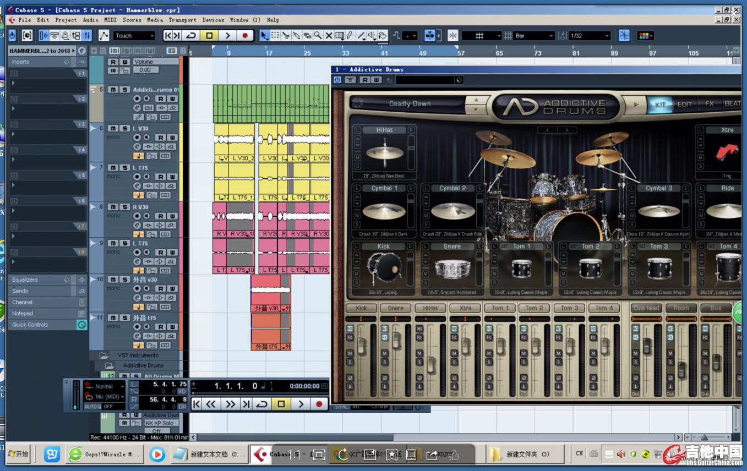The image size is (747, 471).
Task: Open the Devices menu
Action: pyautogui.click(x=213, y=20)
